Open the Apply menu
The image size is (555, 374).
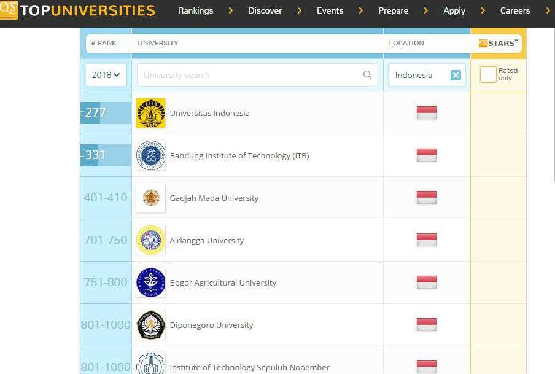coord(454,10)
